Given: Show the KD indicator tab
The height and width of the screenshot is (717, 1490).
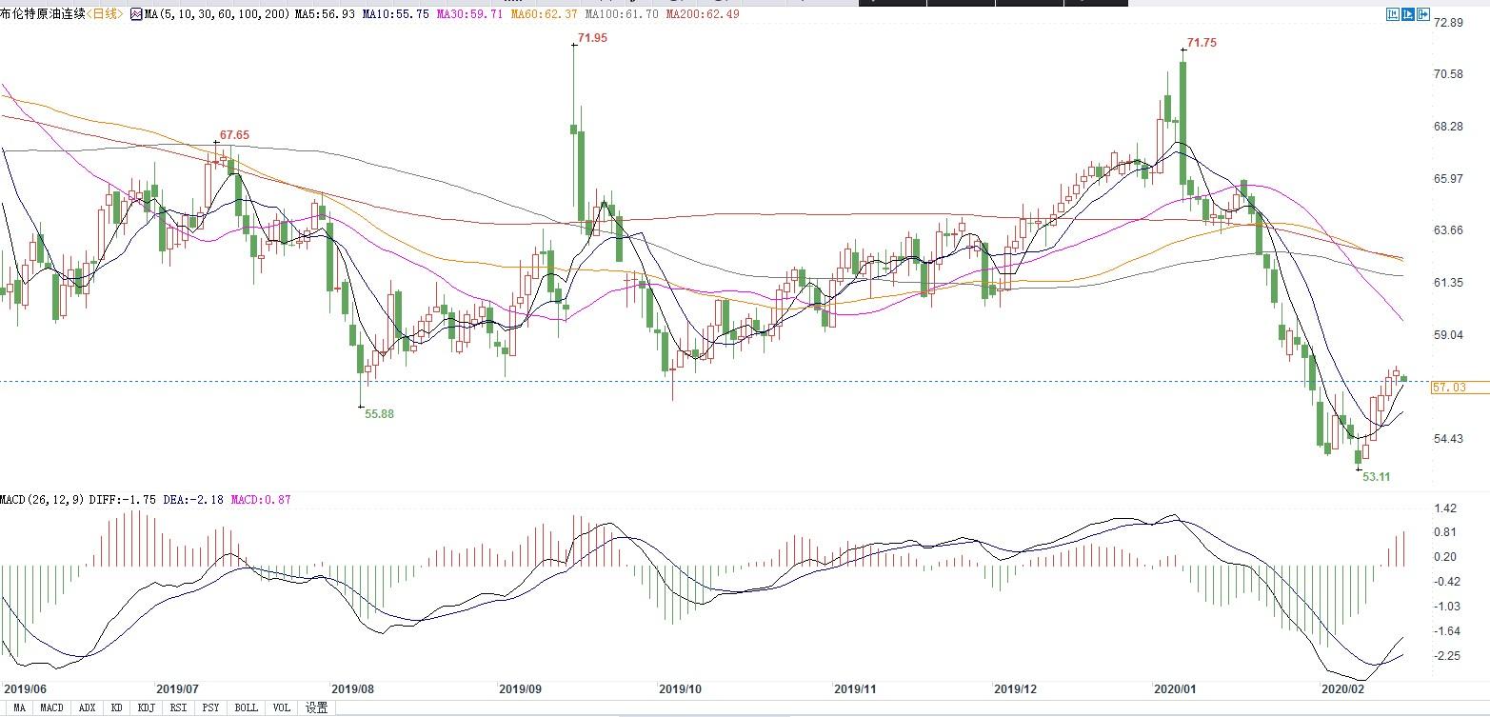Looking at the screenshot, I should 116,707.
